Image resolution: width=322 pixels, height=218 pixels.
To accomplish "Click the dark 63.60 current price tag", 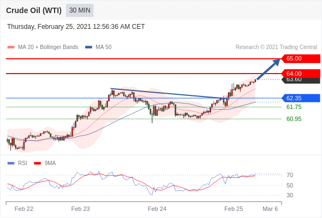I will [x=301, y=81].
